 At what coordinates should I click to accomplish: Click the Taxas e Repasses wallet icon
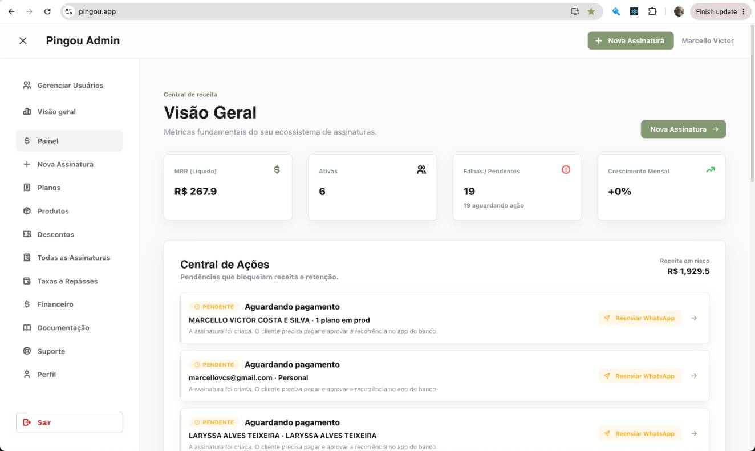pos(27,281)
